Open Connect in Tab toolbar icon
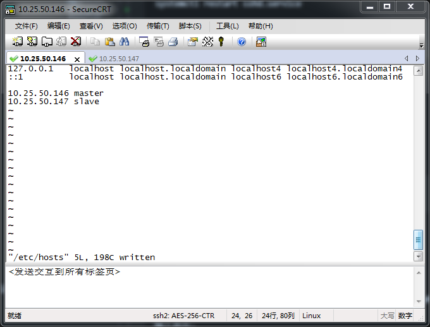Image resolution: width=430 pixels, height=327 pixels. point(47,42)
